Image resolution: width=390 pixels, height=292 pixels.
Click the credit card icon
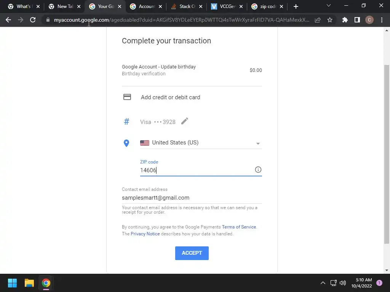tap(127, 97)
